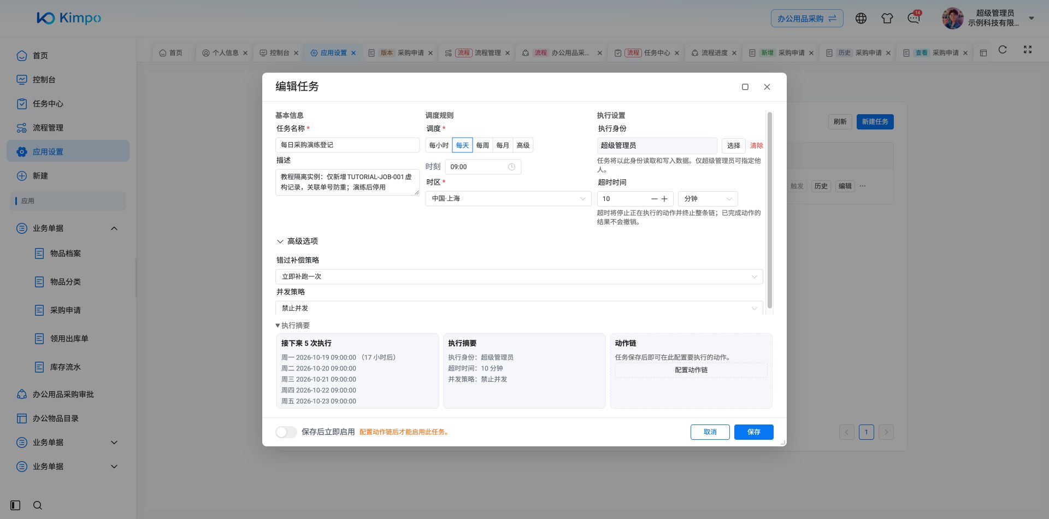1049x519 pixels.
Task: Open 办公用品采购审批 in the sidebar
Action: tap(68, 394)
